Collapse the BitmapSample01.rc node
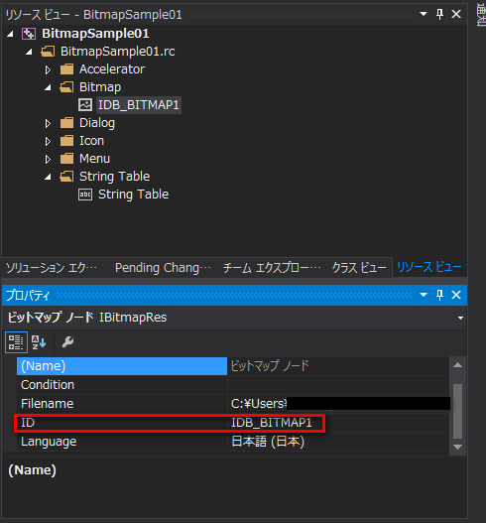Screen dimensions: 486x523 point(30,52)
